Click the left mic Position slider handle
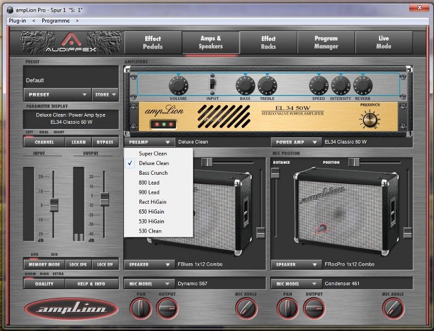The height and width of the screenshot is (331, 434). [x=207, y=162]
